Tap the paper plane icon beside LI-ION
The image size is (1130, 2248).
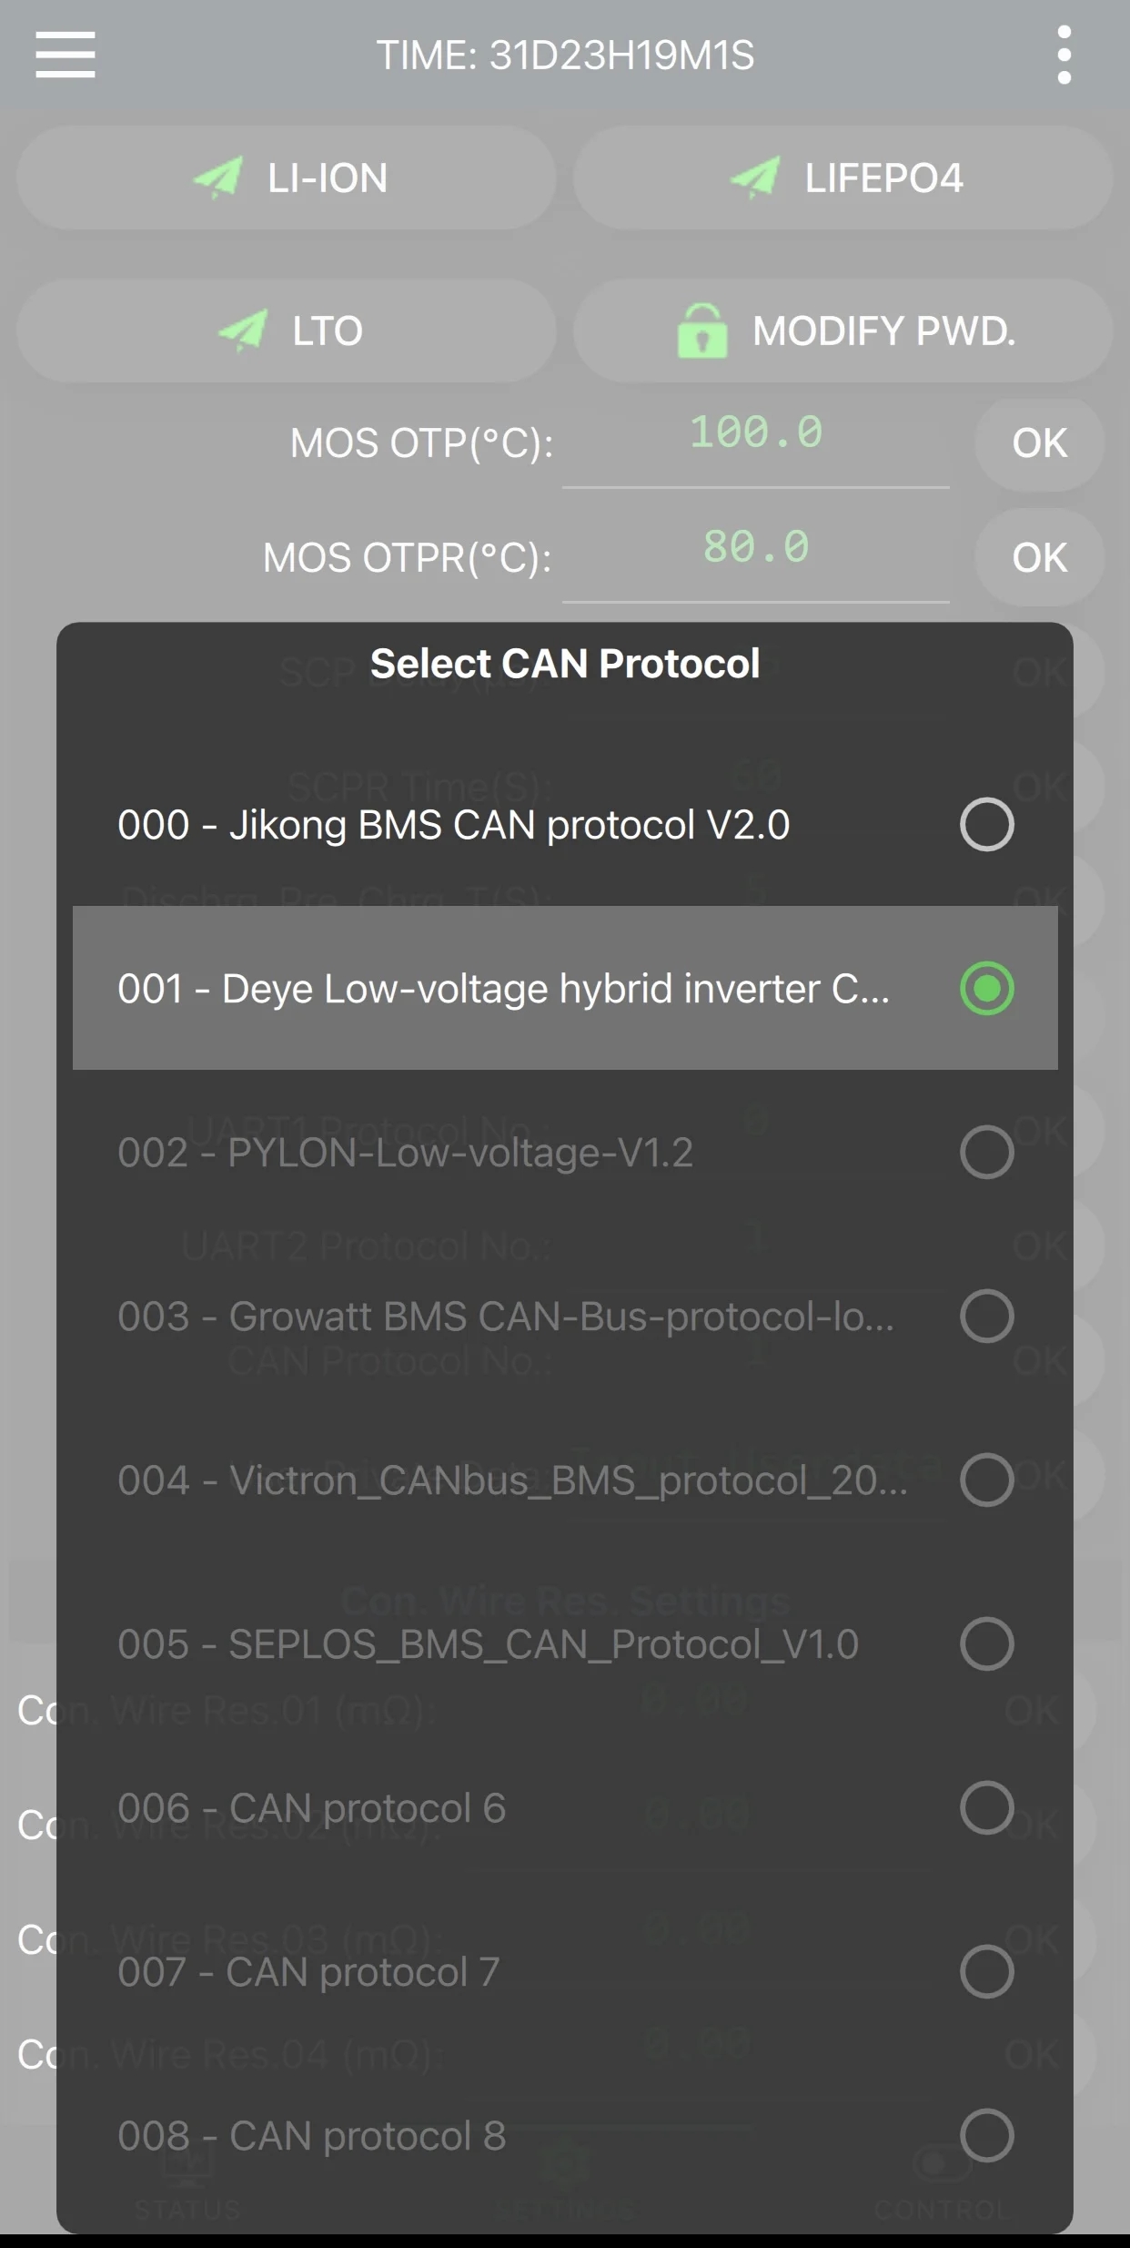click(x=218, y=178)
